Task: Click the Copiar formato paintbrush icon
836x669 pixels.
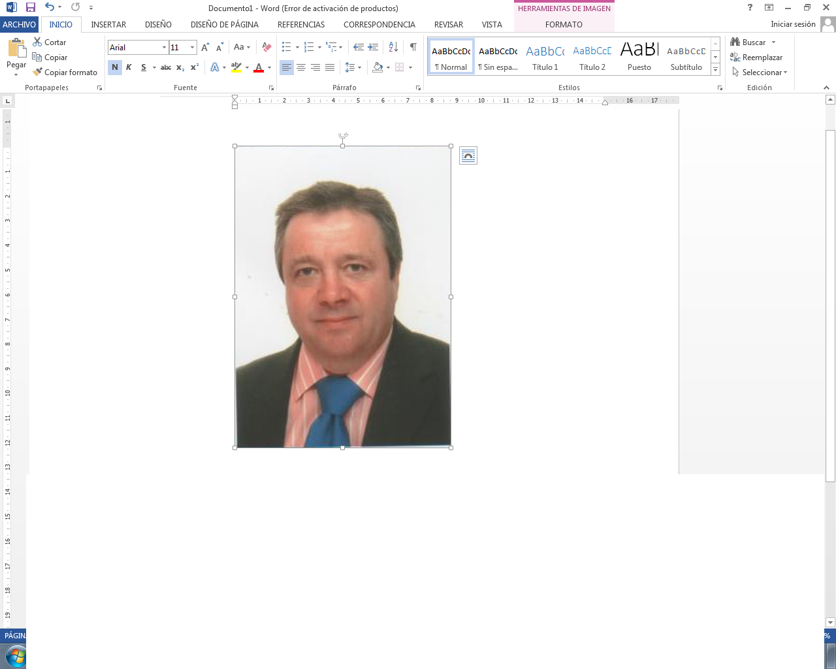Action: coord(38,73)
